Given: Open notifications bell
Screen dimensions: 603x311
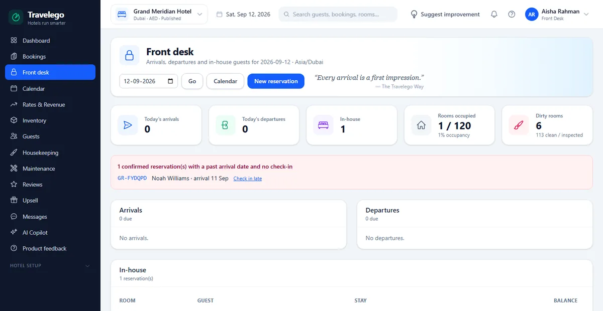Looking at the screenshot, I should pyautogui.click(x=494, y=15).
